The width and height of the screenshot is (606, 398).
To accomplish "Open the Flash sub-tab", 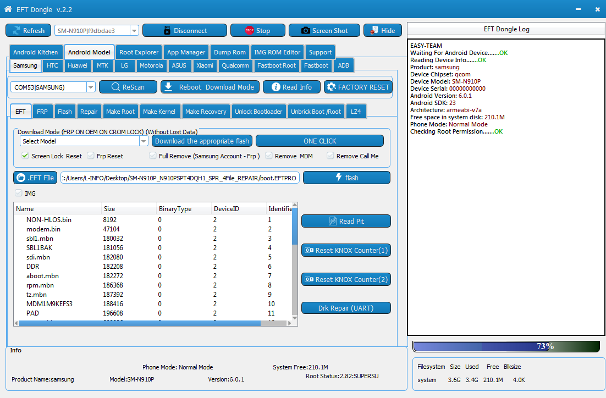I will pyautogui.click(x=64, y=111).
